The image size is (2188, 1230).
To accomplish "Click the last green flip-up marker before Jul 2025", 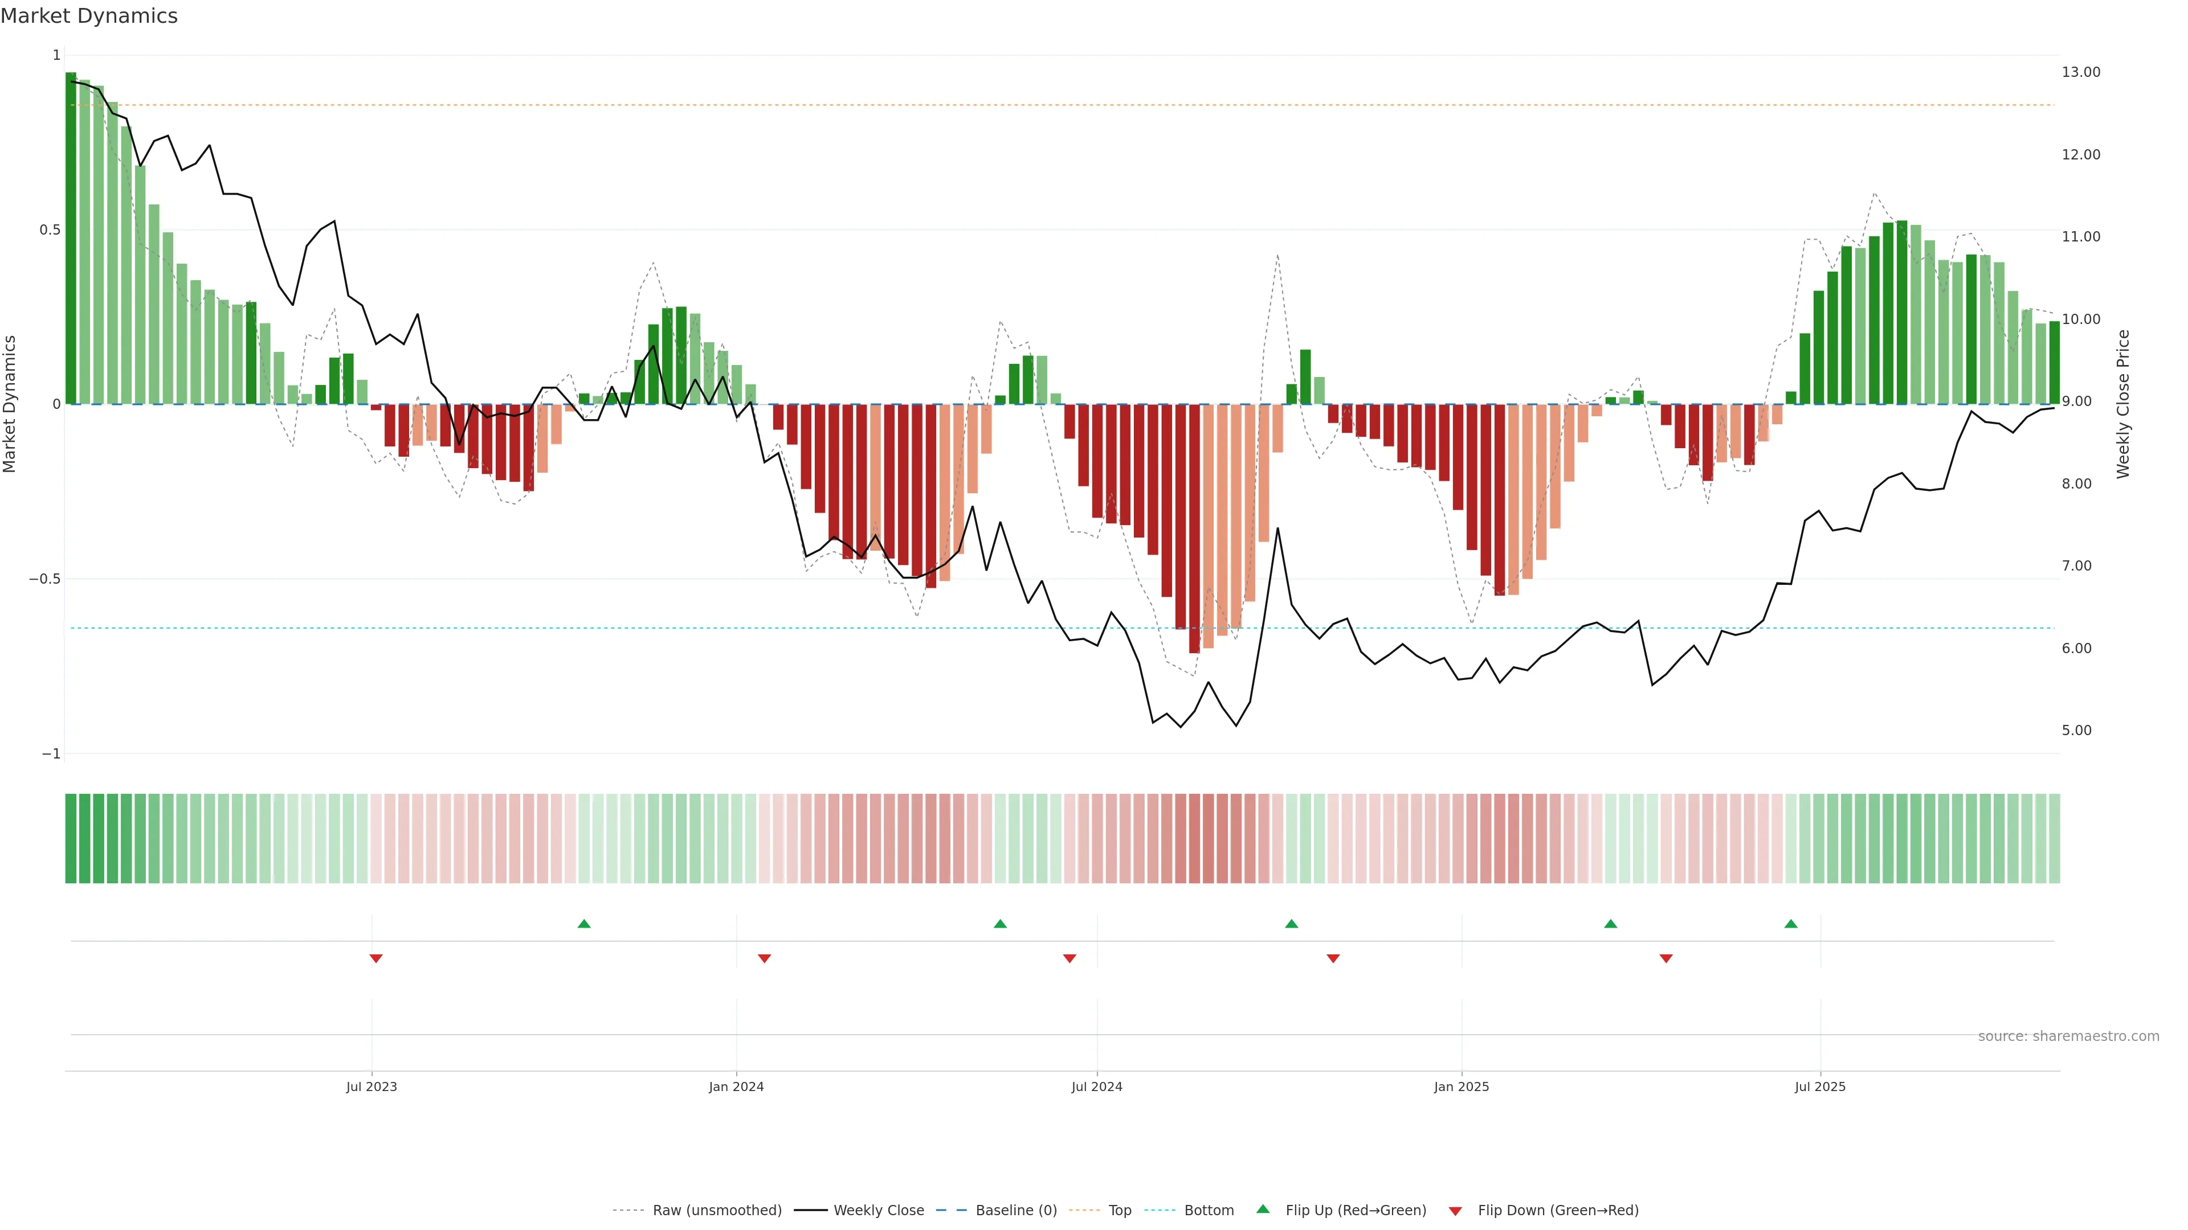I will click(1790, 924).
